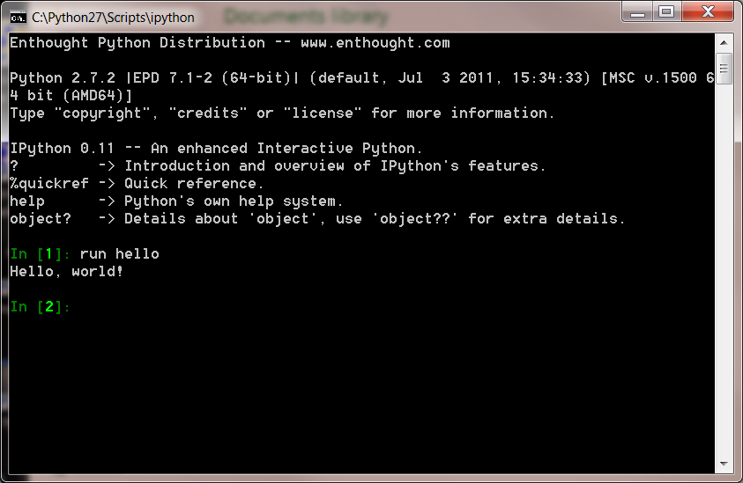
Task: Click the empty scrollbar track below the thumb
Action: pyautogui.click(x=724, y=269)
